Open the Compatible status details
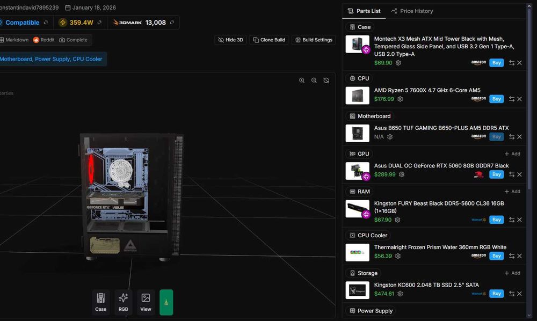 click(23, 23)
